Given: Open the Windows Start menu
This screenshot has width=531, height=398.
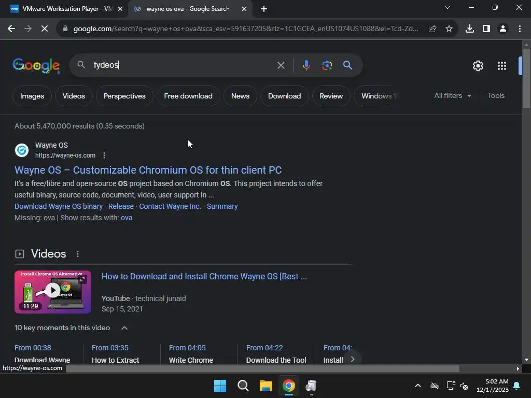Looking at the screenshot, I should pos(220,386).
